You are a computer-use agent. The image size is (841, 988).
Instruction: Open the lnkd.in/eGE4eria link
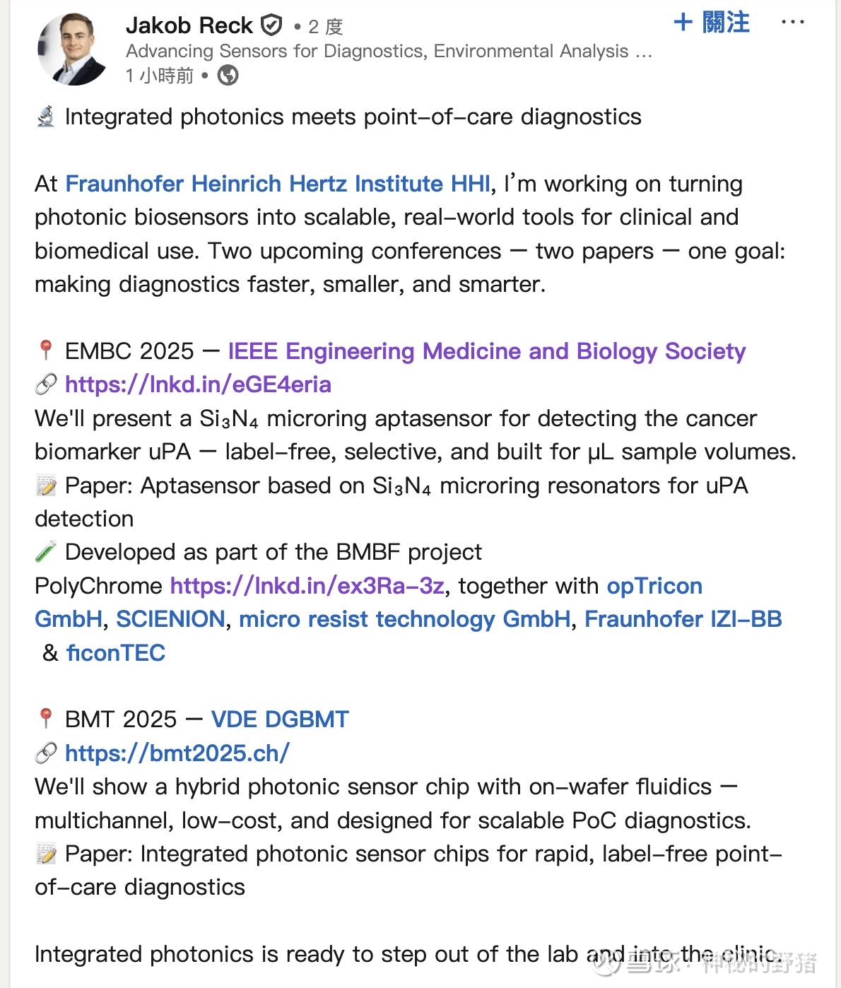pyautogui.click(x=198, y=384)
